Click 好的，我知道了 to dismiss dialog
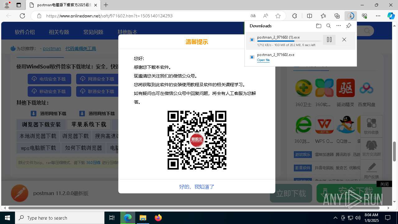Viewport: 398px width, 224px height. tap(197, 187)
